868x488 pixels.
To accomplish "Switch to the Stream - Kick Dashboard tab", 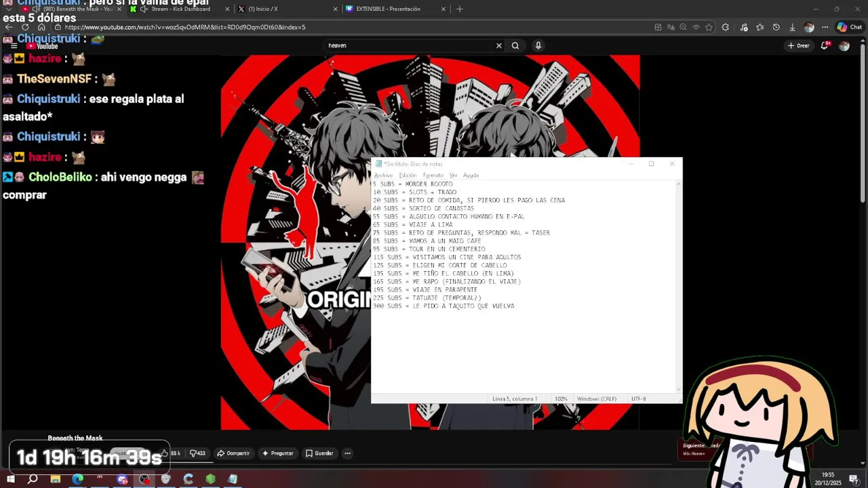I will click(x=180, y=9).
